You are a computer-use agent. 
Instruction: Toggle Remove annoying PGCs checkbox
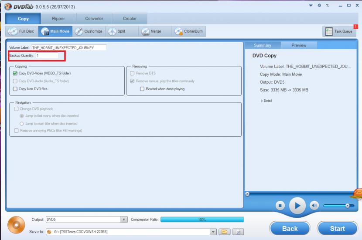point(16,131)
